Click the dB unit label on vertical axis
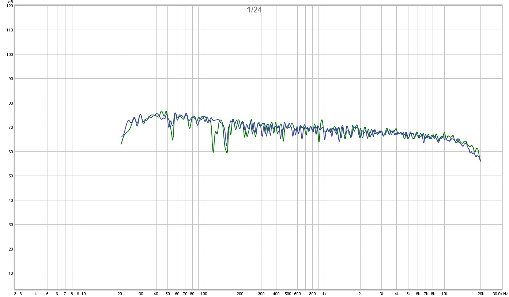 [x=11, y=2]
